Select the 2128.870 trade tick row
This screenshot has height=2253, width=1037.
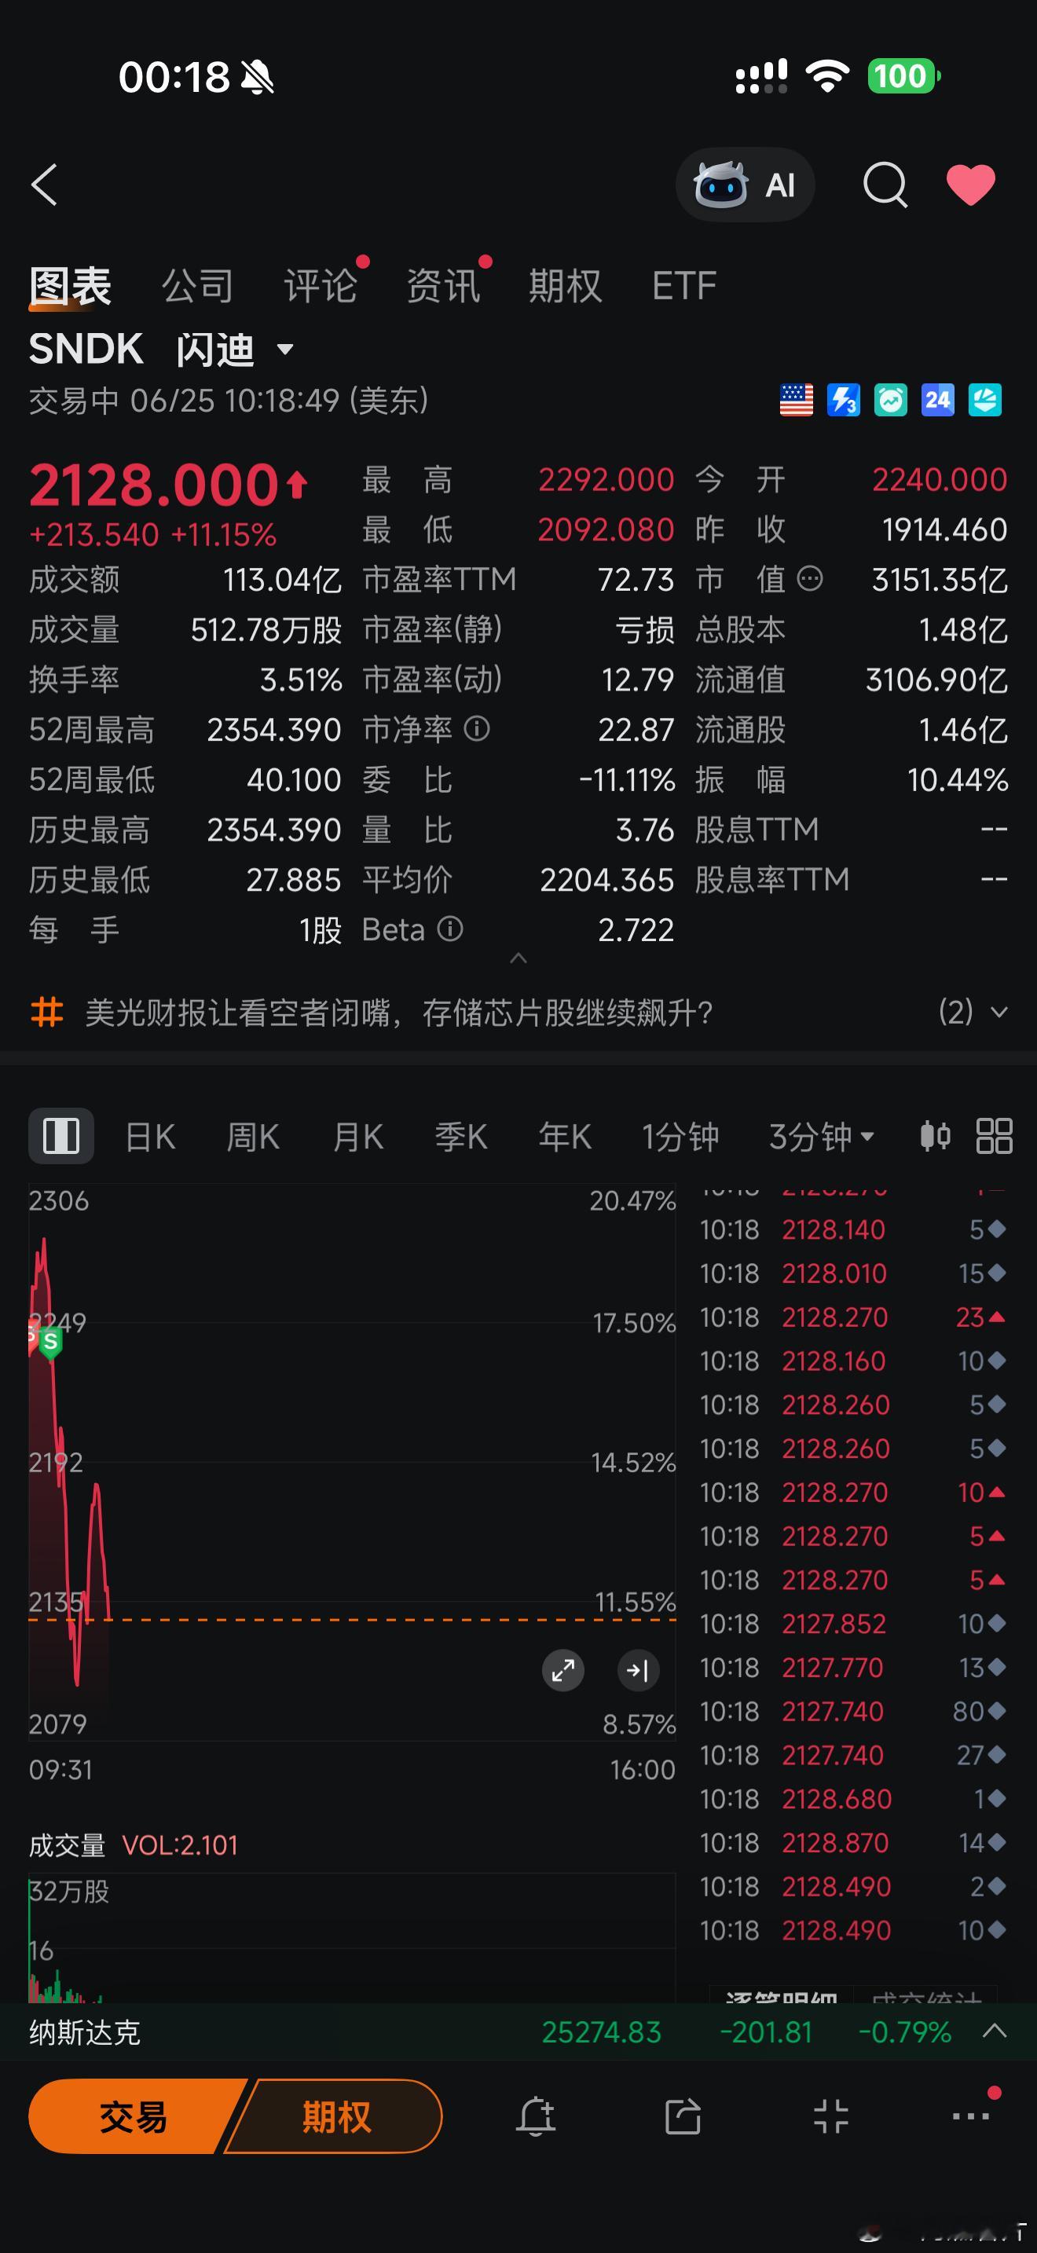852,1843
